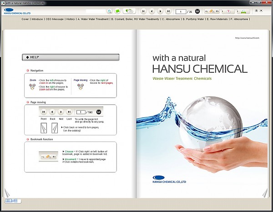Click the search magnifier icon
The width and height of the screenshot is (273, 212).
pos(110,11)
